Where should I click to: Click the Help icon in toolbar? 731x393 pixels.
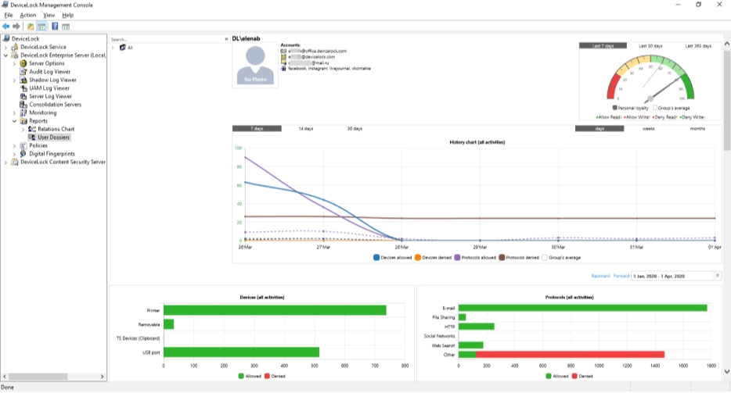(55, 26)
